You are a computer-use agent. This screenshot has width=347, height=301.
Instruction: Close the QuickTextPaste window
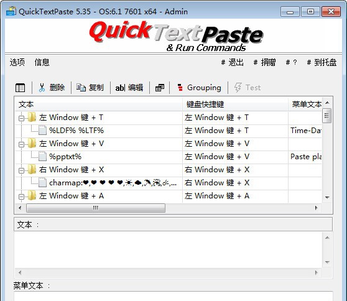[x=331, y=12]
